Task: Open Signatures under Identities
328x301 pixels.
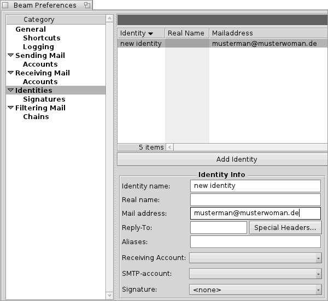Action: 44,99
